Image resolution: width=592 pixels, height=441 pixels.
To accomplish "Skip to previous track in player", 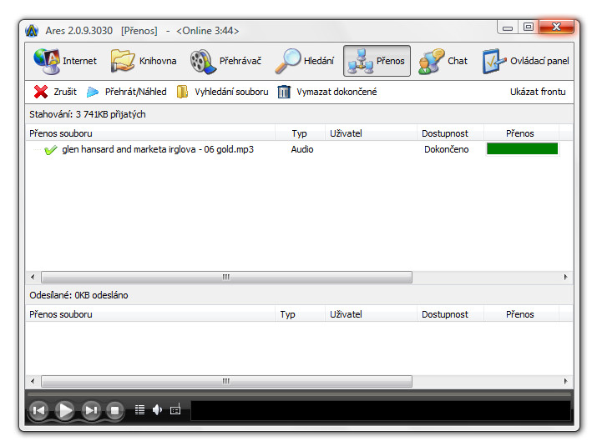I will (39, 410).
